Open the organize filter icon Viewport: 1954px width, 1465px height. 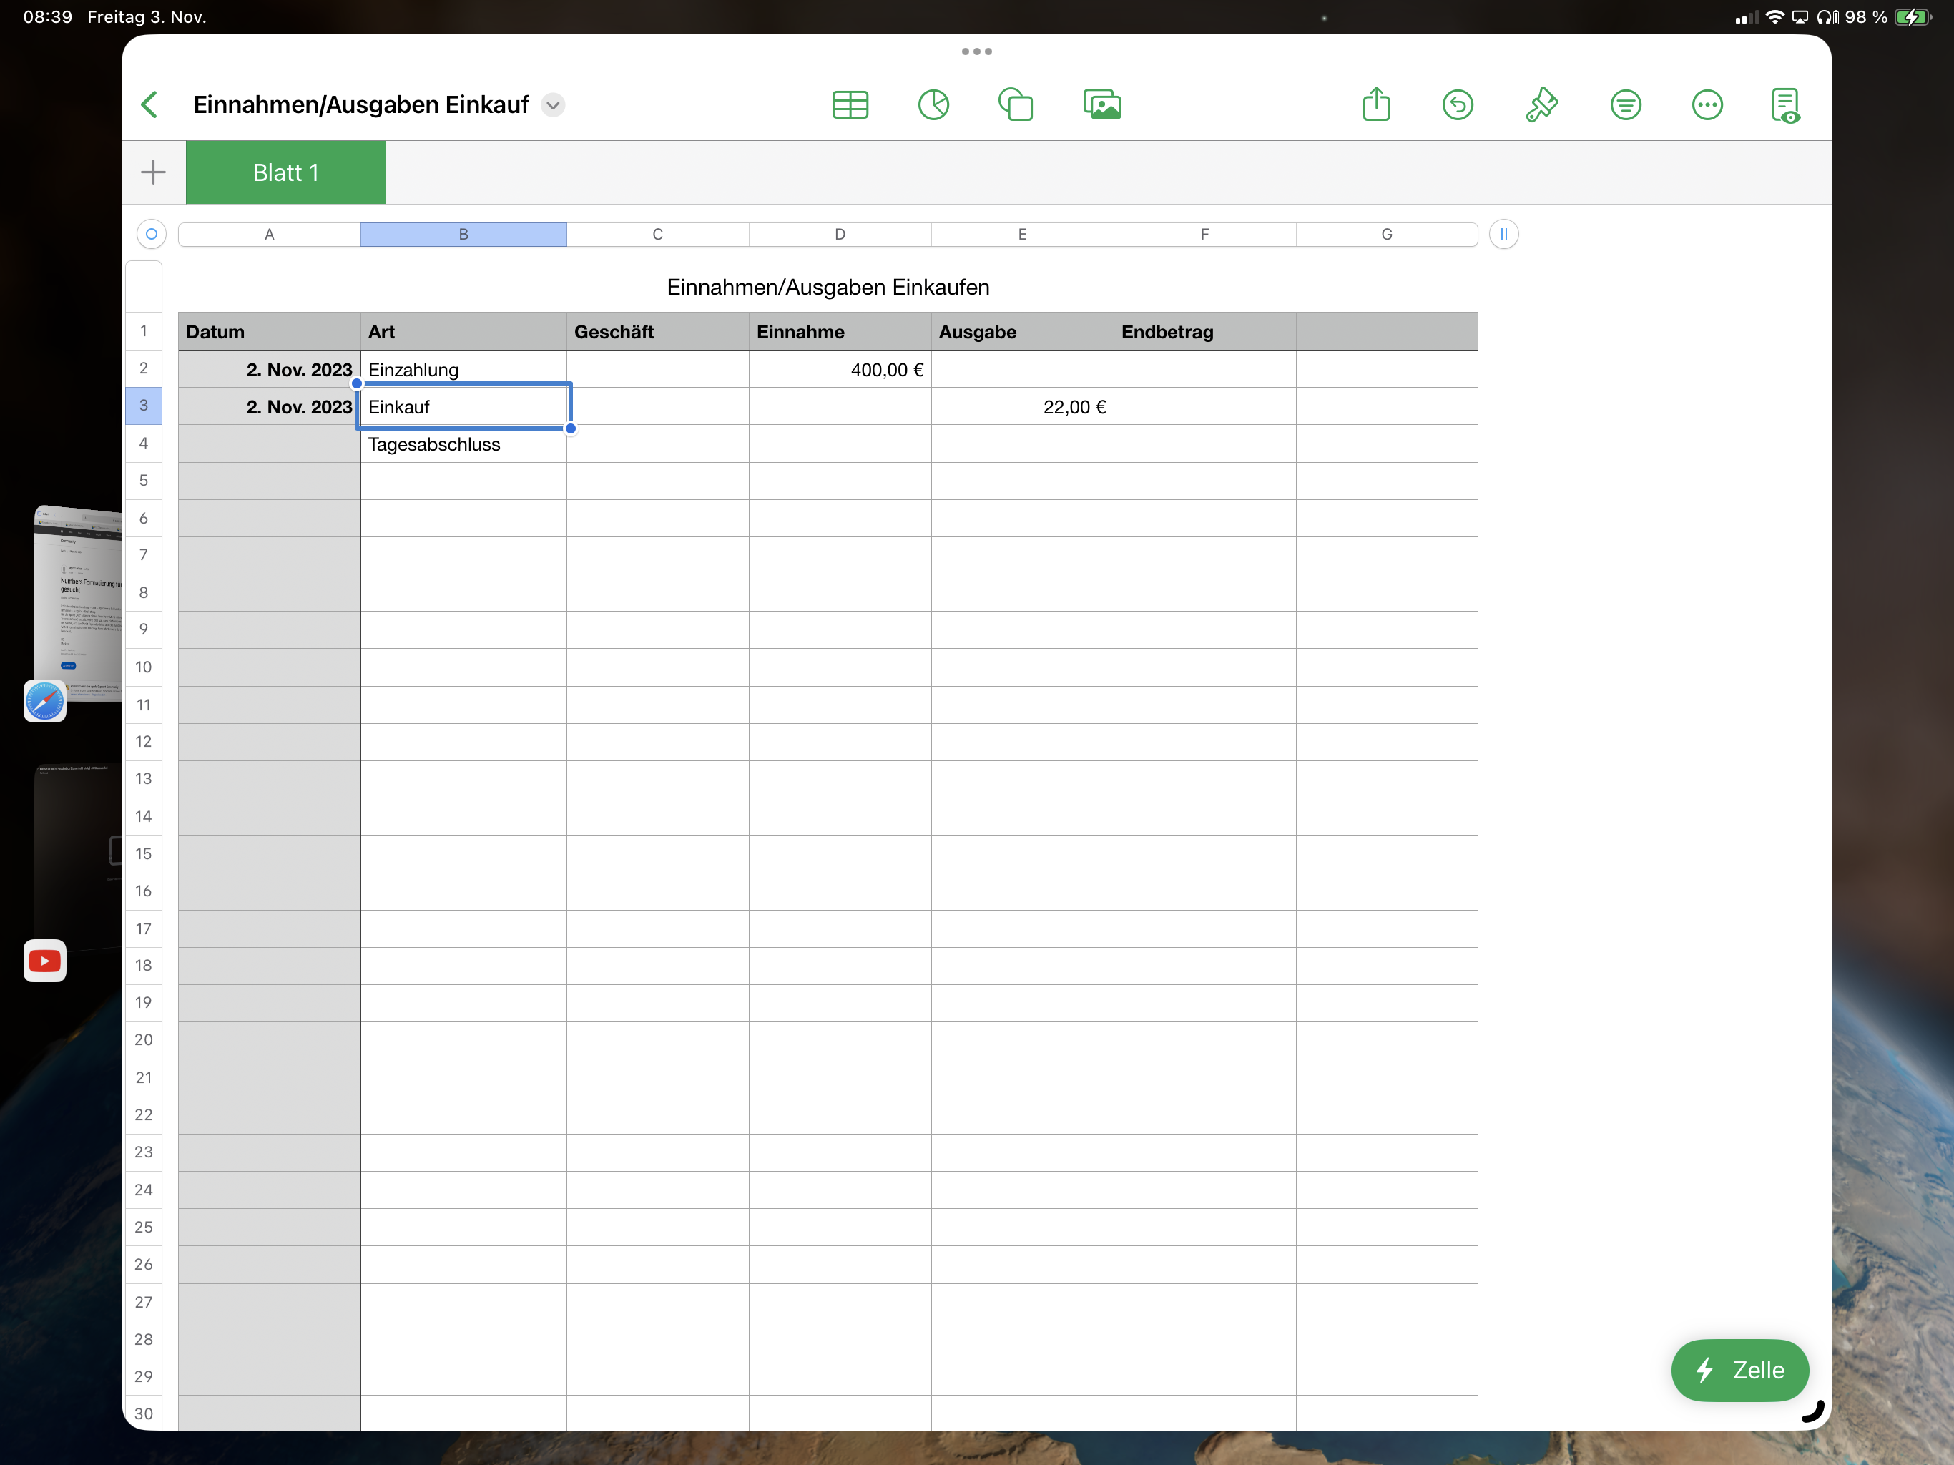coord(1624,105)
